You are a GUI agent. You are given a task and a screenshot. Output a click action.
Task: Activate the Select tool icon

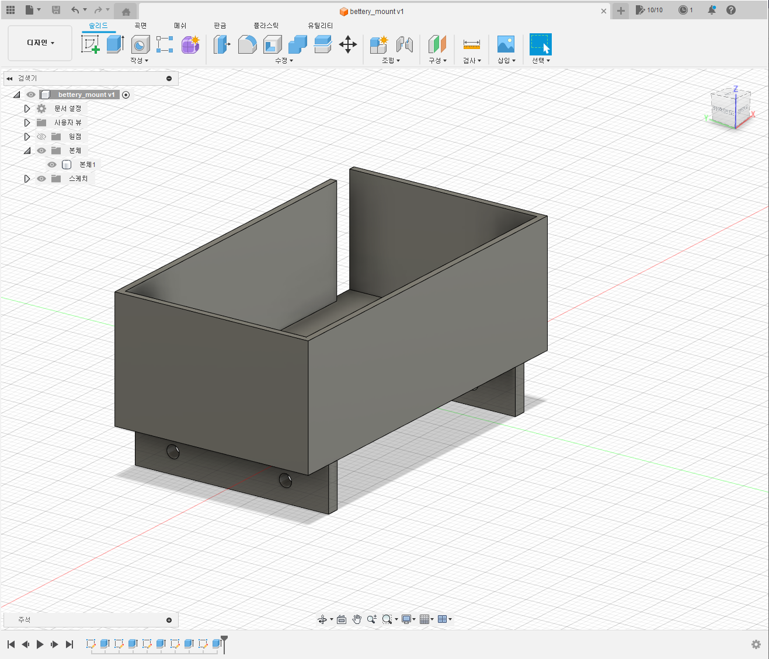point(541,44)
